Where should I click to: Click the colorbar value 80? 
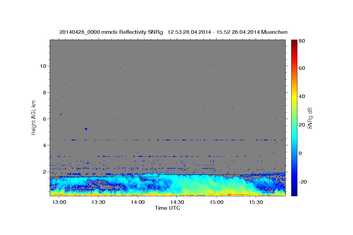click(x=302, y=41)
